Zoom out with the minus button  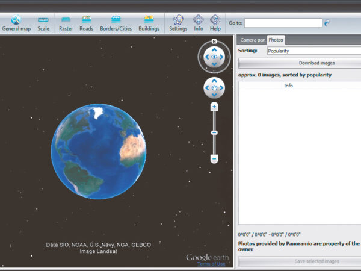(214, 159)
